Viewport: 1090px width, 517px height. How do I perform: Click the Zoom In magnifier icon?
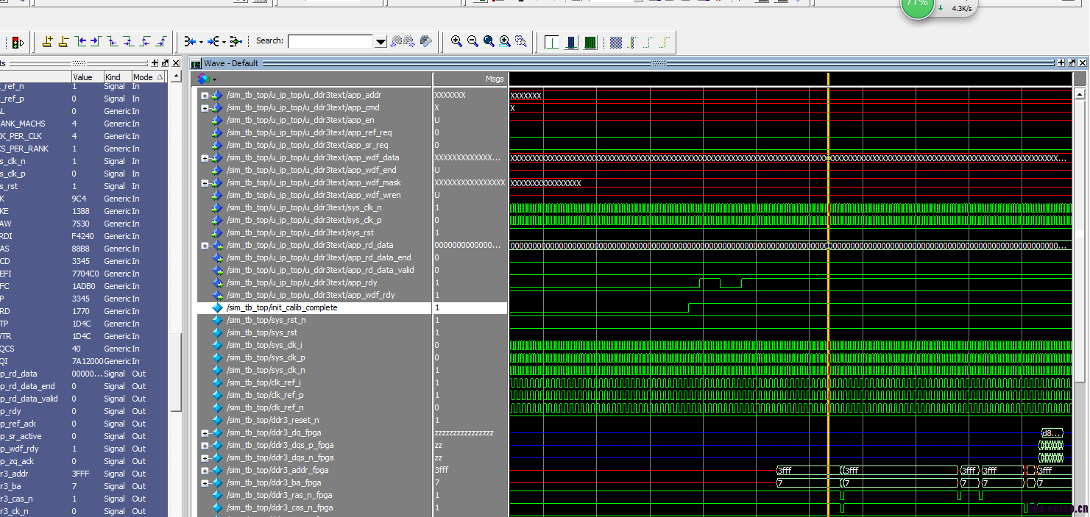click(x=456, y=42)
